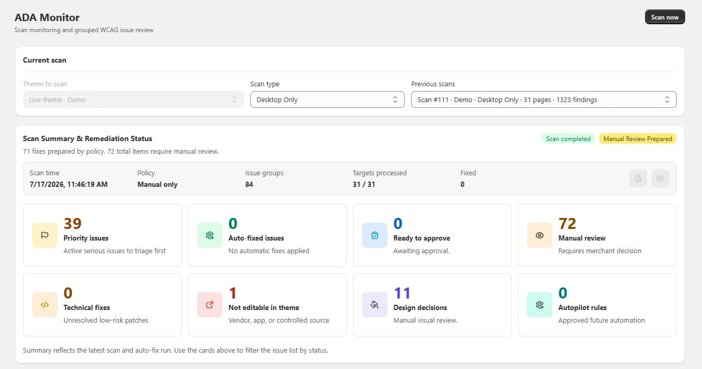Click the eye preview button beside the report icon

pos(660,178)
